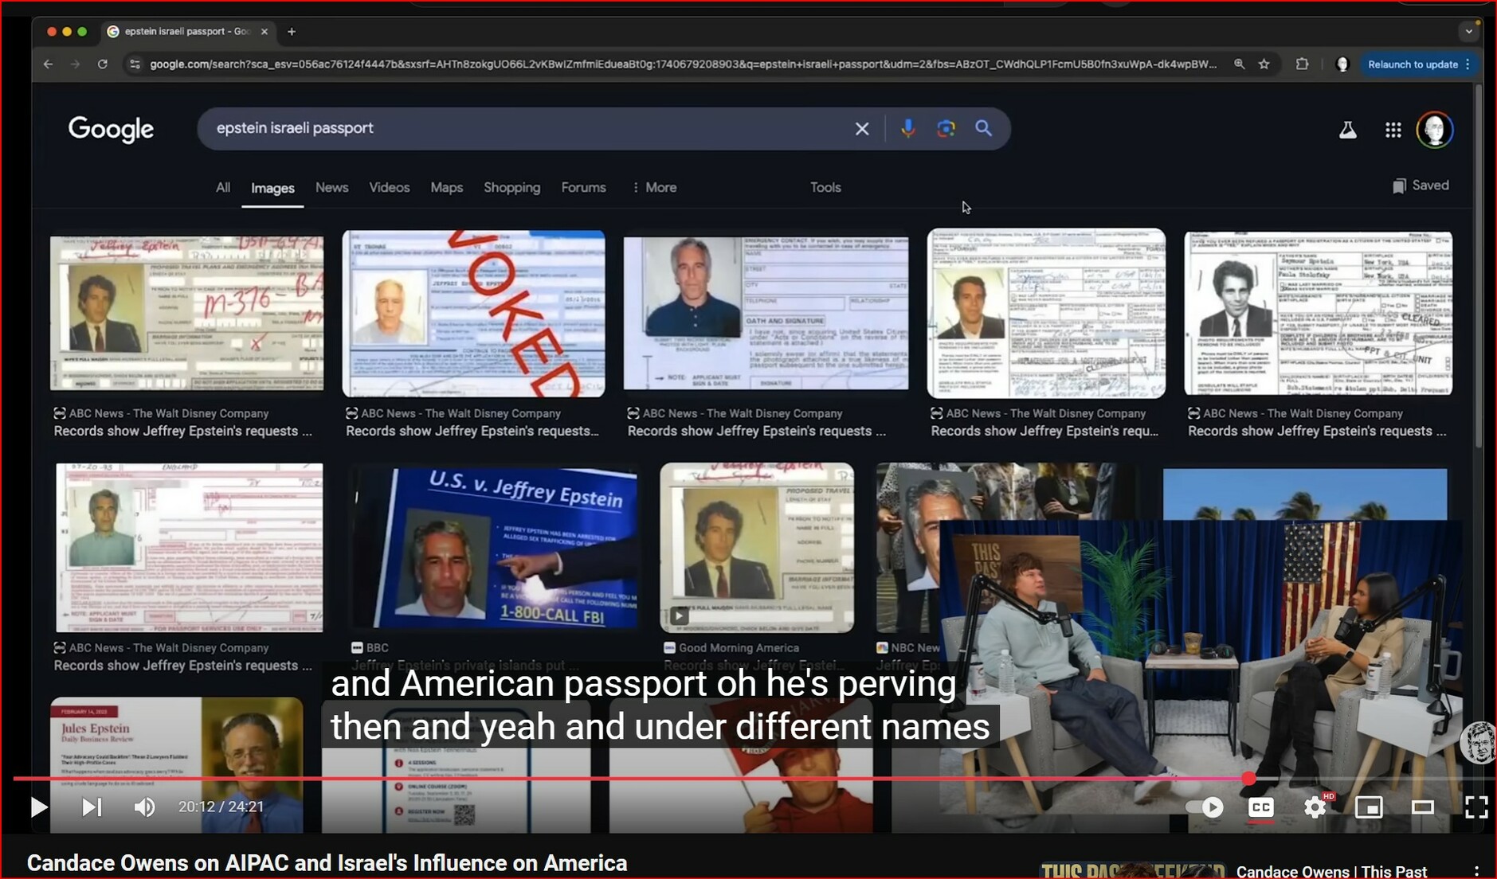Mute the video volume
Screen dimensions: 1497x879
[144, 807]
